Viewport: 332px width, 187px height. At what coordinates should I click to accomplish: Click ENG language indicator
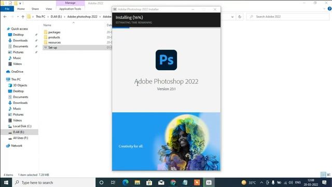(x=298, y=182)
